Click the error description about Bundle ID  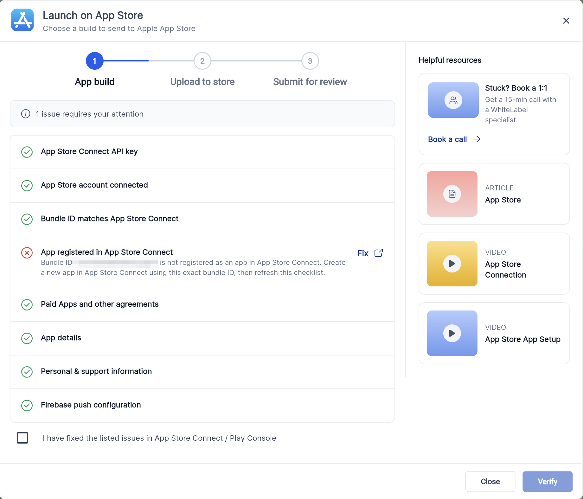[x=193, y=267]
